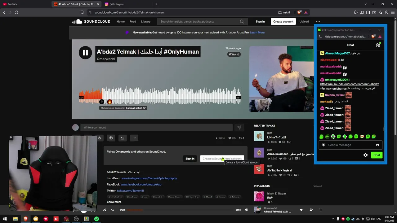397x223 pixels.
Task: Click the Brave Rewards triangle icon
Action: (x=306, y=12)
